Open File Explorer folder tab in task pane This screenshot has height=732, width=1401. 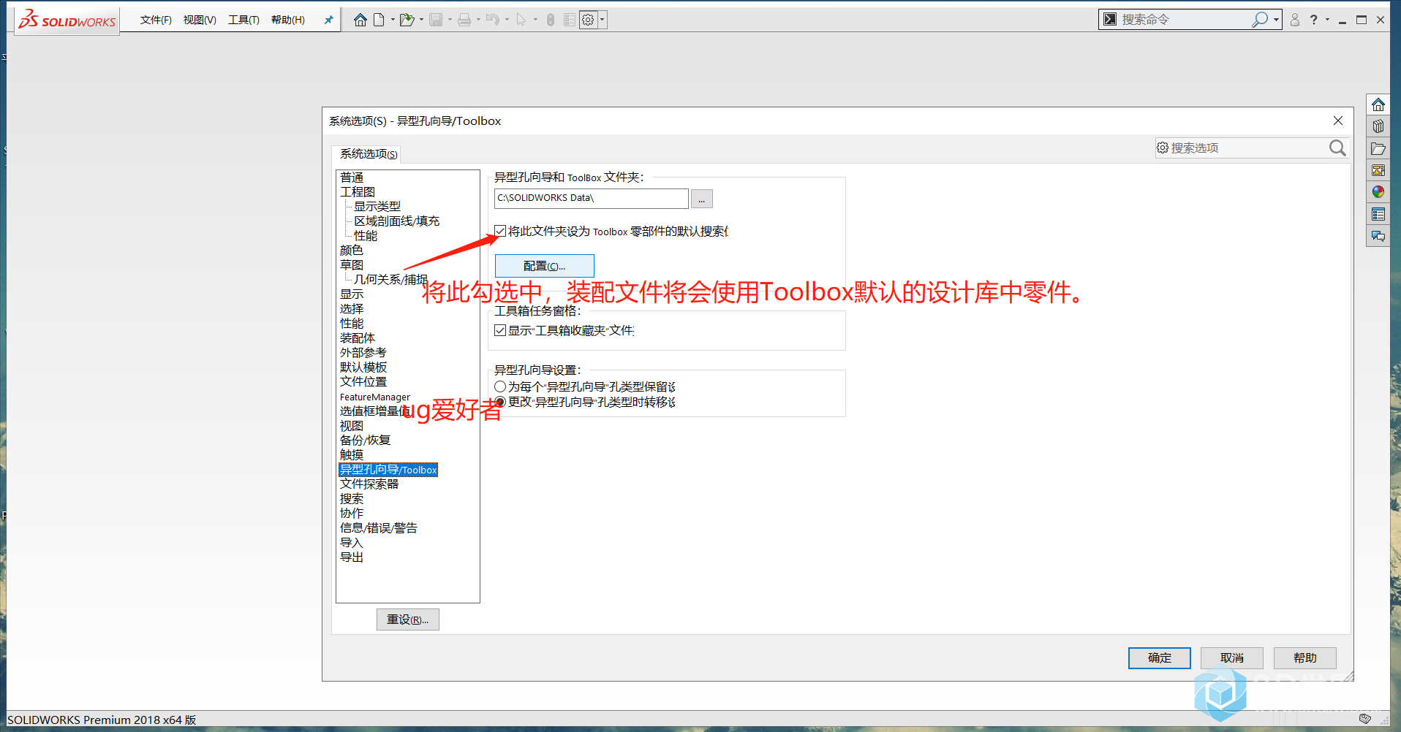point(1378,148)
